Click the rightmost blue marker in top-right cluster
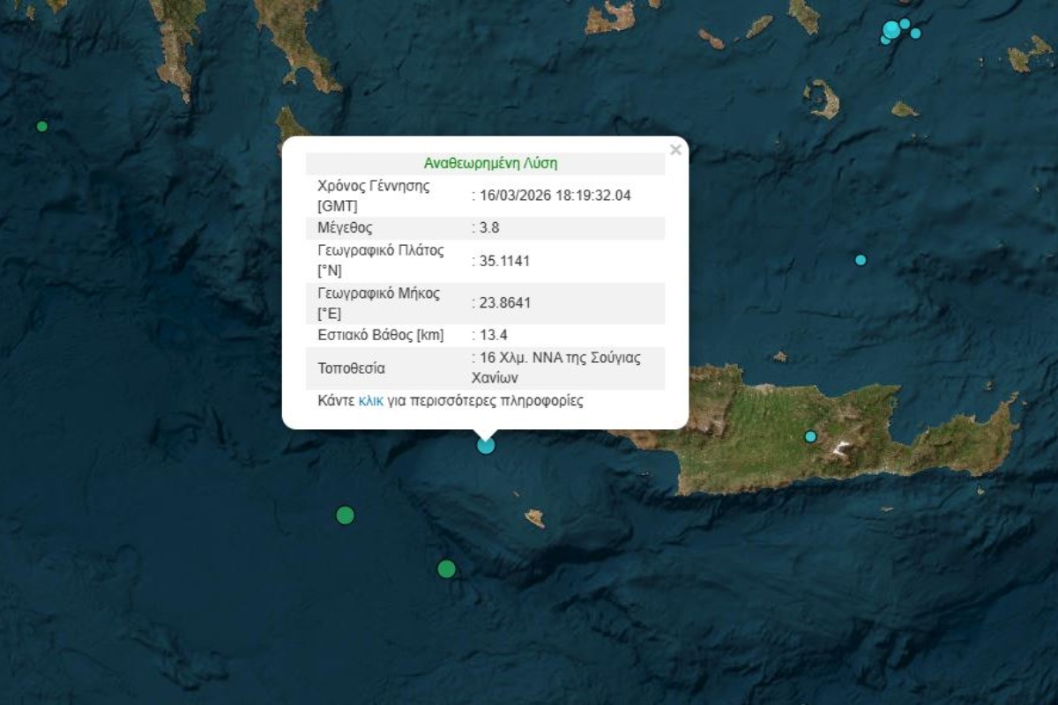The height and width of the screenshot is (705, 1058). pos(916,33)
